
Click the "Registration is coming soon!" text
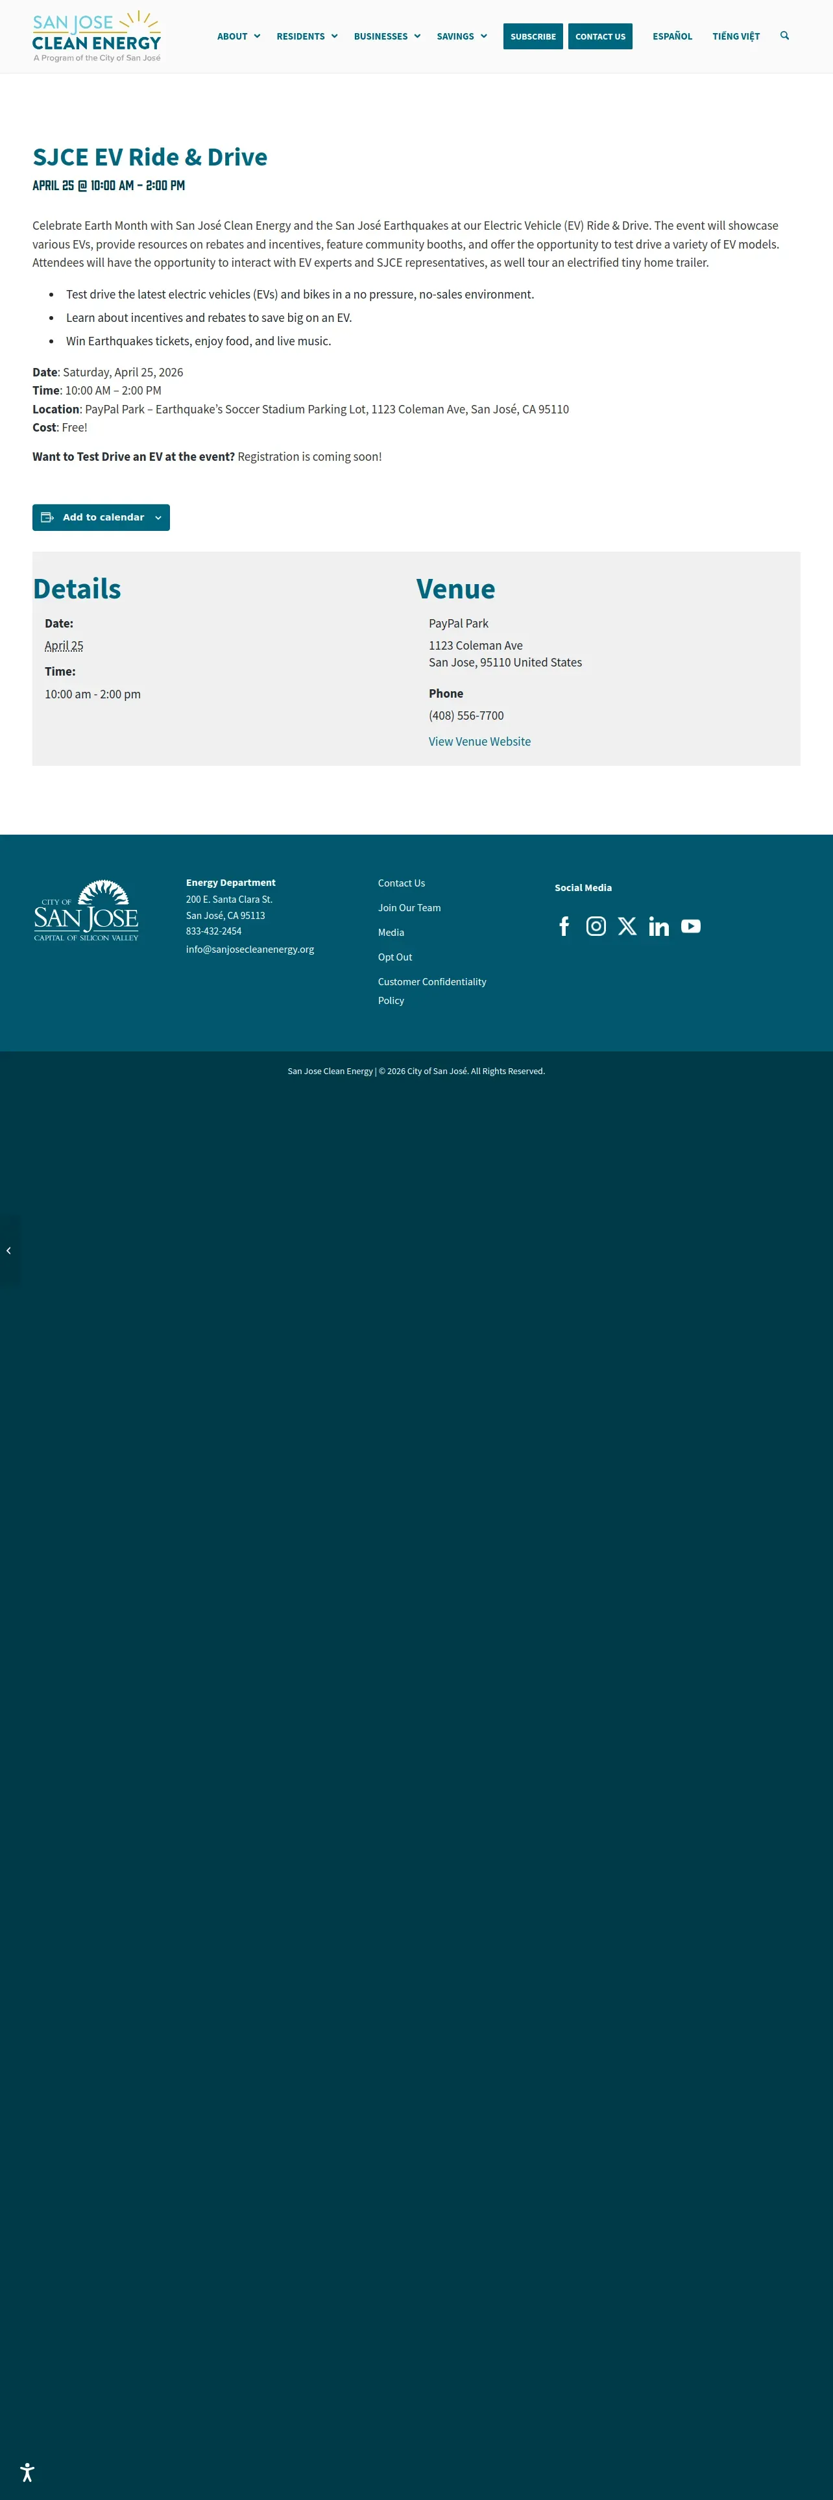309,456
